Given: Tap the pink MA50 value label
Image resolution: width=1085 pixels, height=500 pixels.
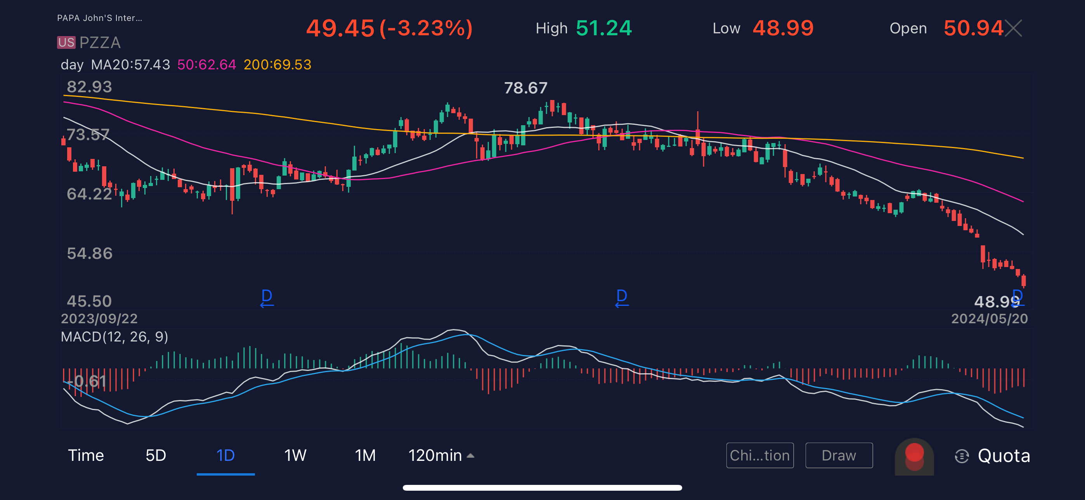Looking at the screenshot, I should pyautogui.click(x=206, y=65).
